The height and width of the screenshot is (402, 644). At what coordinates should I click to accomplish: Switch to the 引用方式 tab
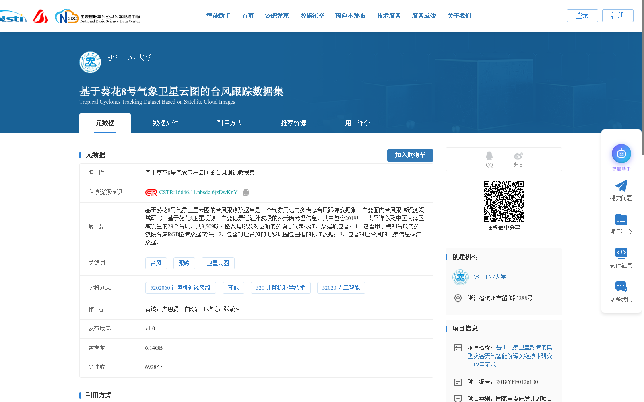coord(229,123)
